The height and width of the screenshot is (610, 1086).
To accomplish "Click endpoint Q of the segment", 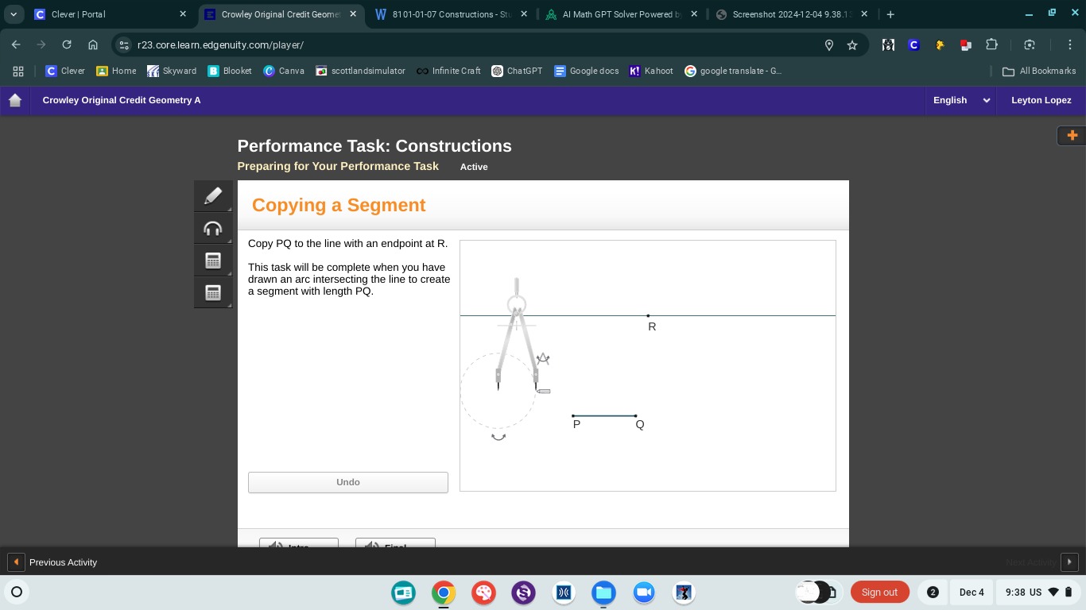I will tap(635, 415).
